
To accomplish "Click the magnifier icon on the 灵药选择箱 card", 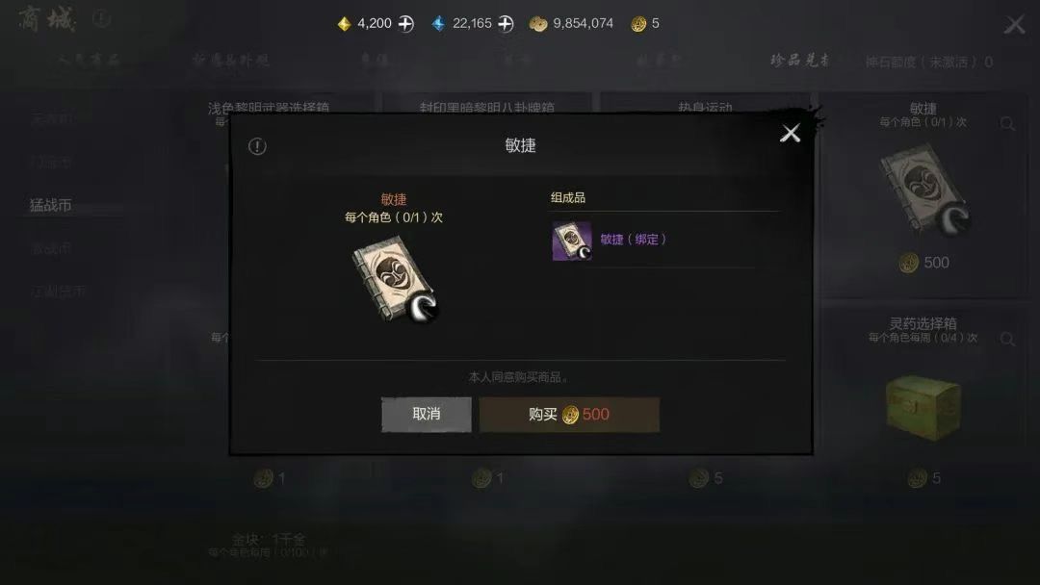I will 1007,340.
